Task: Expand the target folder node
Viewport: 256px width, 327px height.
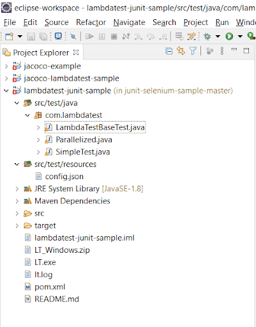Action: coord(17,226)
